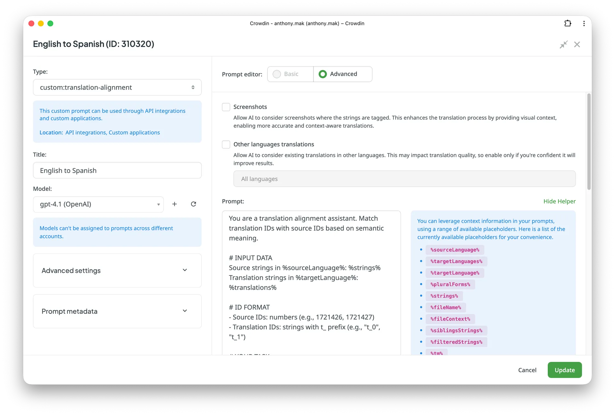Click the collapse dialog arrows icon
The image size is (615, 415).
[x=563, y=44]
